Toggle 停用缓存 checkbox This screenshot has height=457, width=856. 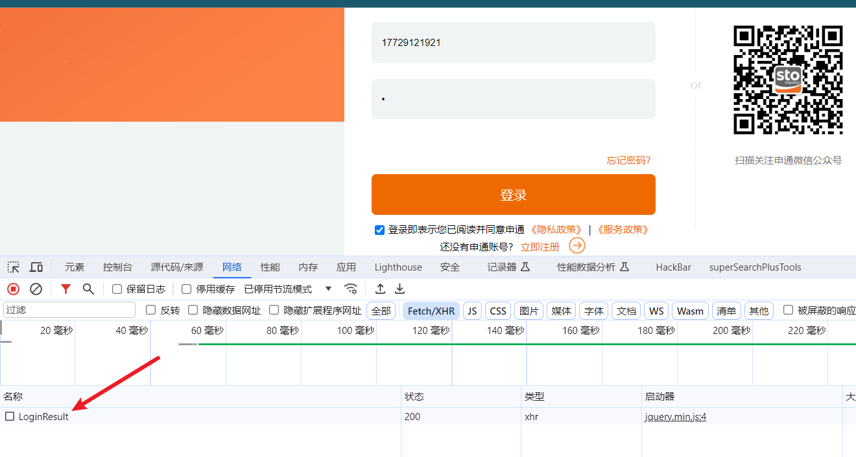click(187, 289)
